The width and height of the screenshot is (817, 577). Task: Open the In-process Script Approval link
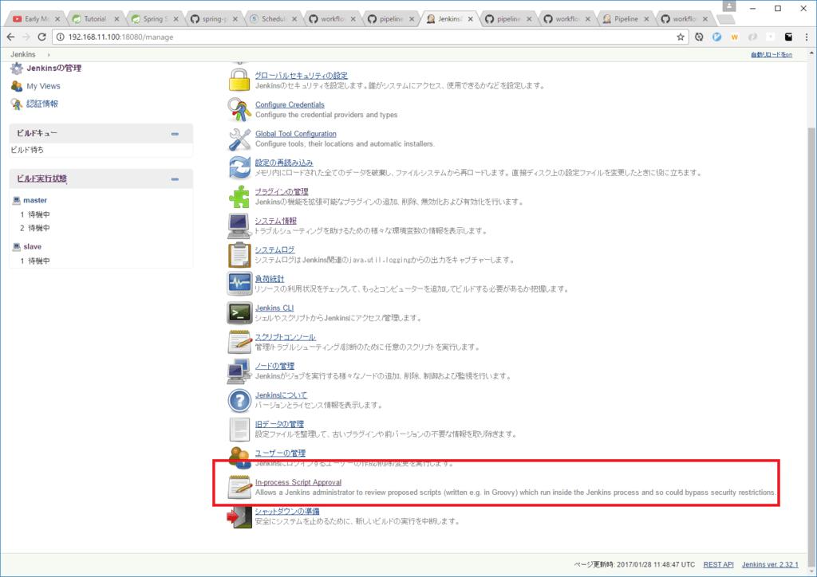298,482
